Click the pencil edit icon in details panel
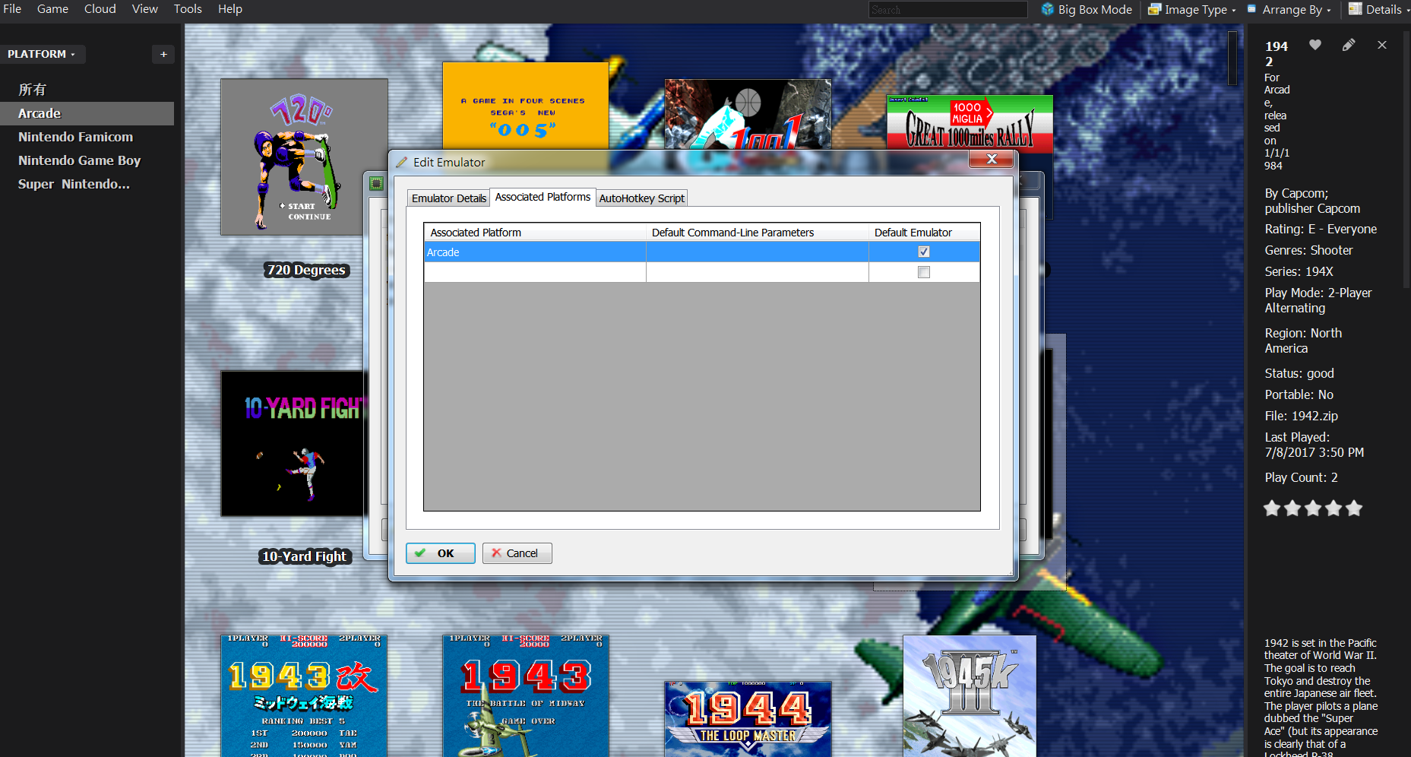The image size is (1411, 757). click(1349, 45)
